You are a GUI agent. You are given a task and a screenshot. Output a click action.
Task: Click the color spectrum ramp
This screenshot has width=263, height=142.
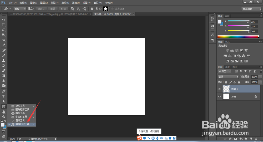click(238, 37)
